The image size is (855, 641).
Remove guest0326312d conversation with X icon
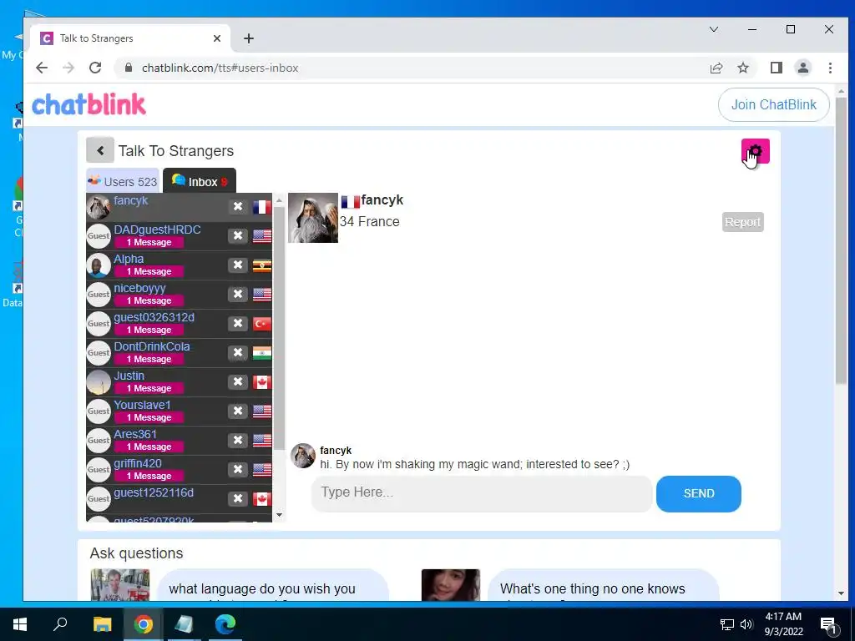click(238, 323)
